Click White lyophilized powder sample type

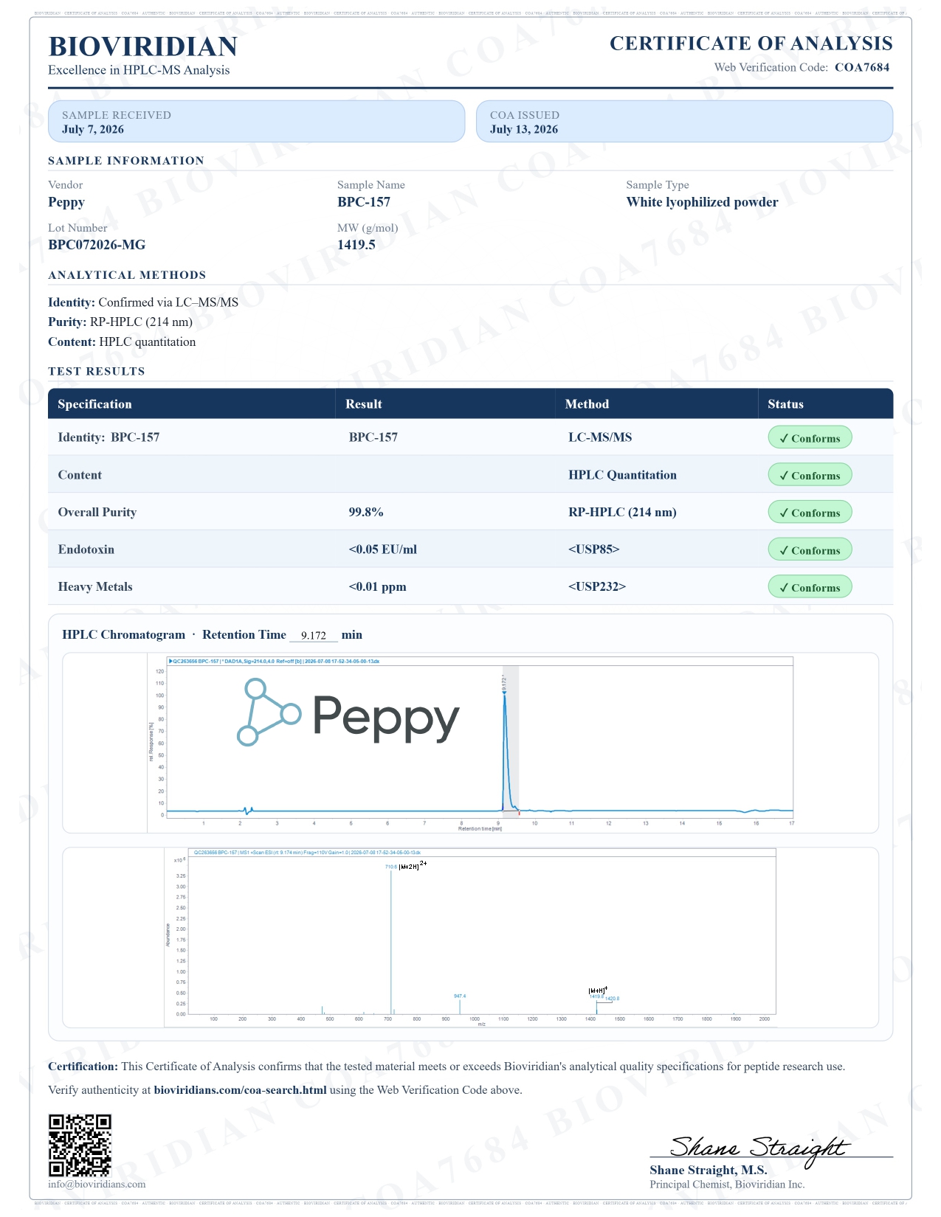702,202
